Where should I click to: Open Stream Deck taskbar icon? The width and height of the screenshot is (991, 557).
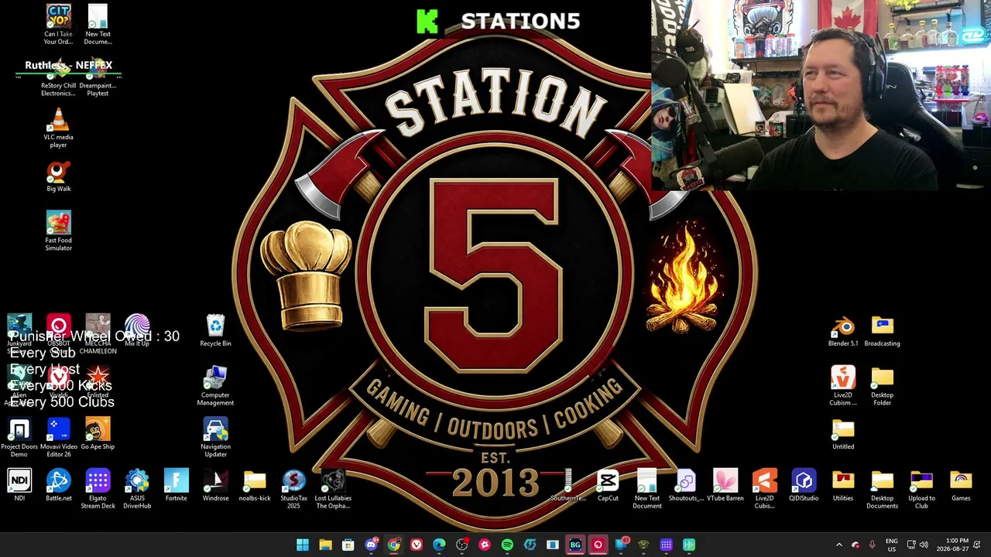(666, 545)
